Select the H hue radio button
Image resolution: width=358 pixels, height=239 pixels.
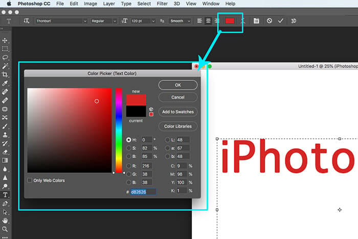tap(128, 140)
